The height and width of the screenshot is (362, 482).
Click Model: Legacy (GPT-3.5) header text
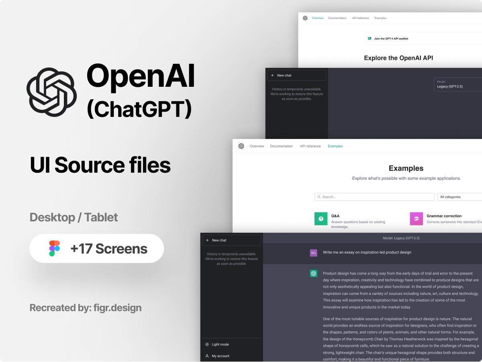pyautogui.click(x=401, y=238)
